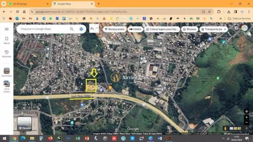Toggle the Chrome side panel

235,12
